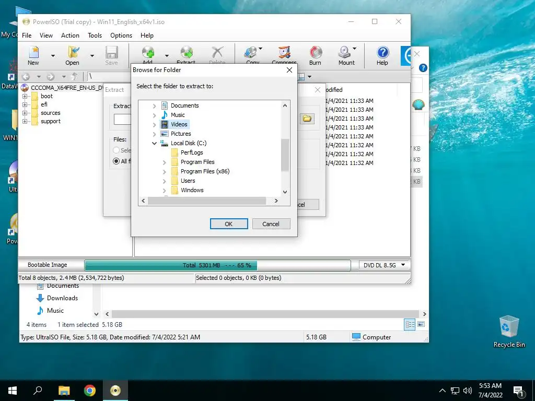535x401 pixels.
Task: Select the All files radio button
Action: (117, 161)
